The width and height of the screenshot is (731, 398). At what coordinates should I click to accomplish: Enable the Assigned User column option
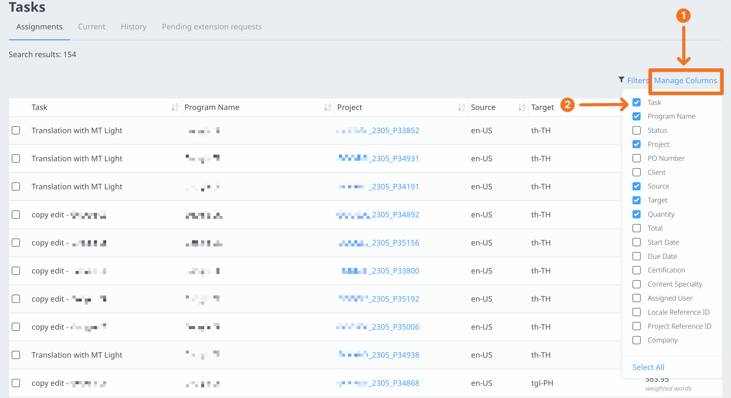[x=637, y=298]
